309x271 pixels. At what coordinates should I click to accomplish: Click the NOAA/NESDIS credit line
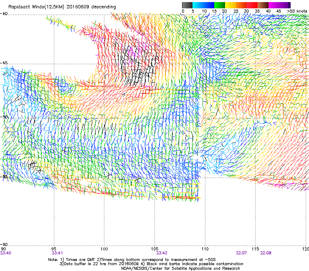pyautogui.click(x=180, y=268)
